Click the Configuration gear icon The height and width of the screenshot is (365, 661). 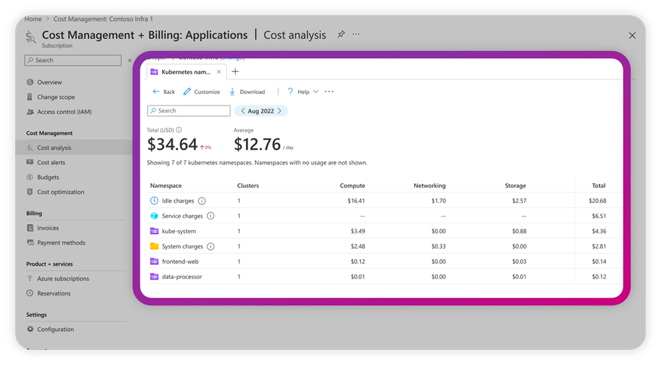click(30, 329)
